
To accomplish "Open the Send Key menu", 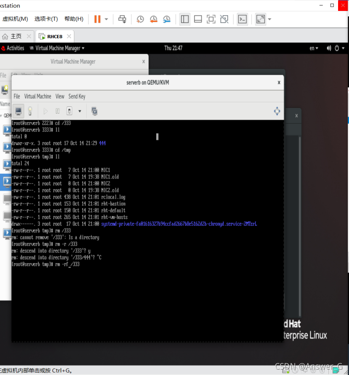I will pyautogui.click(x=77, y=97).
